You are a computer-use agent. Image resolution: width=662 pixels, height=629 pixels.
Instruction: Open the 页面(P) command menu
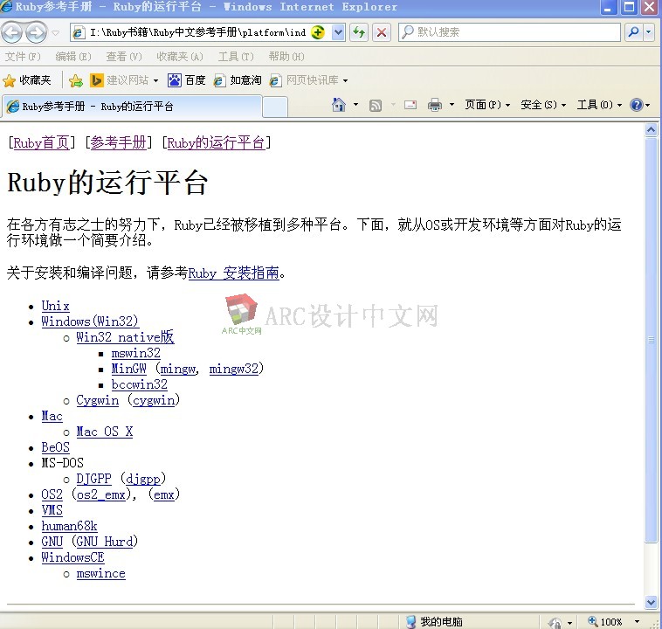(487, 104)
